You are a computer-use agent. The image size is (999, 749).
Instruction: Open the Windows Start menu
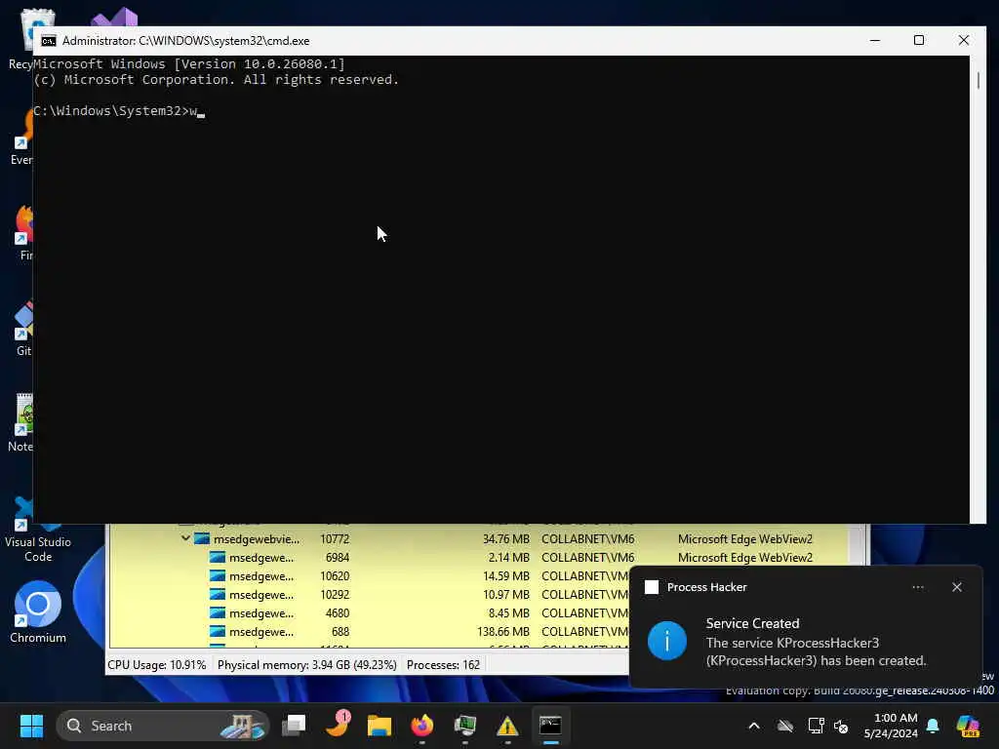point(31,726)
